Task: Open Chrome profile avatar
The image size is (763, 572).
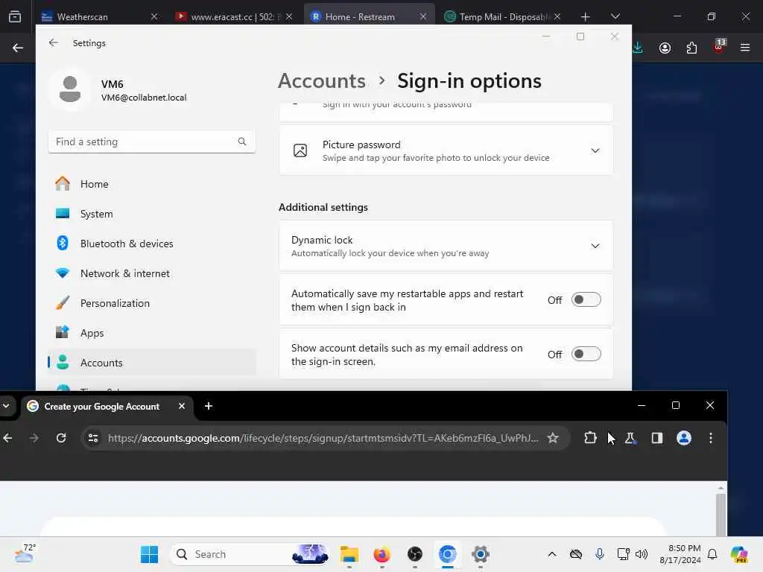Action: (684, 438)
